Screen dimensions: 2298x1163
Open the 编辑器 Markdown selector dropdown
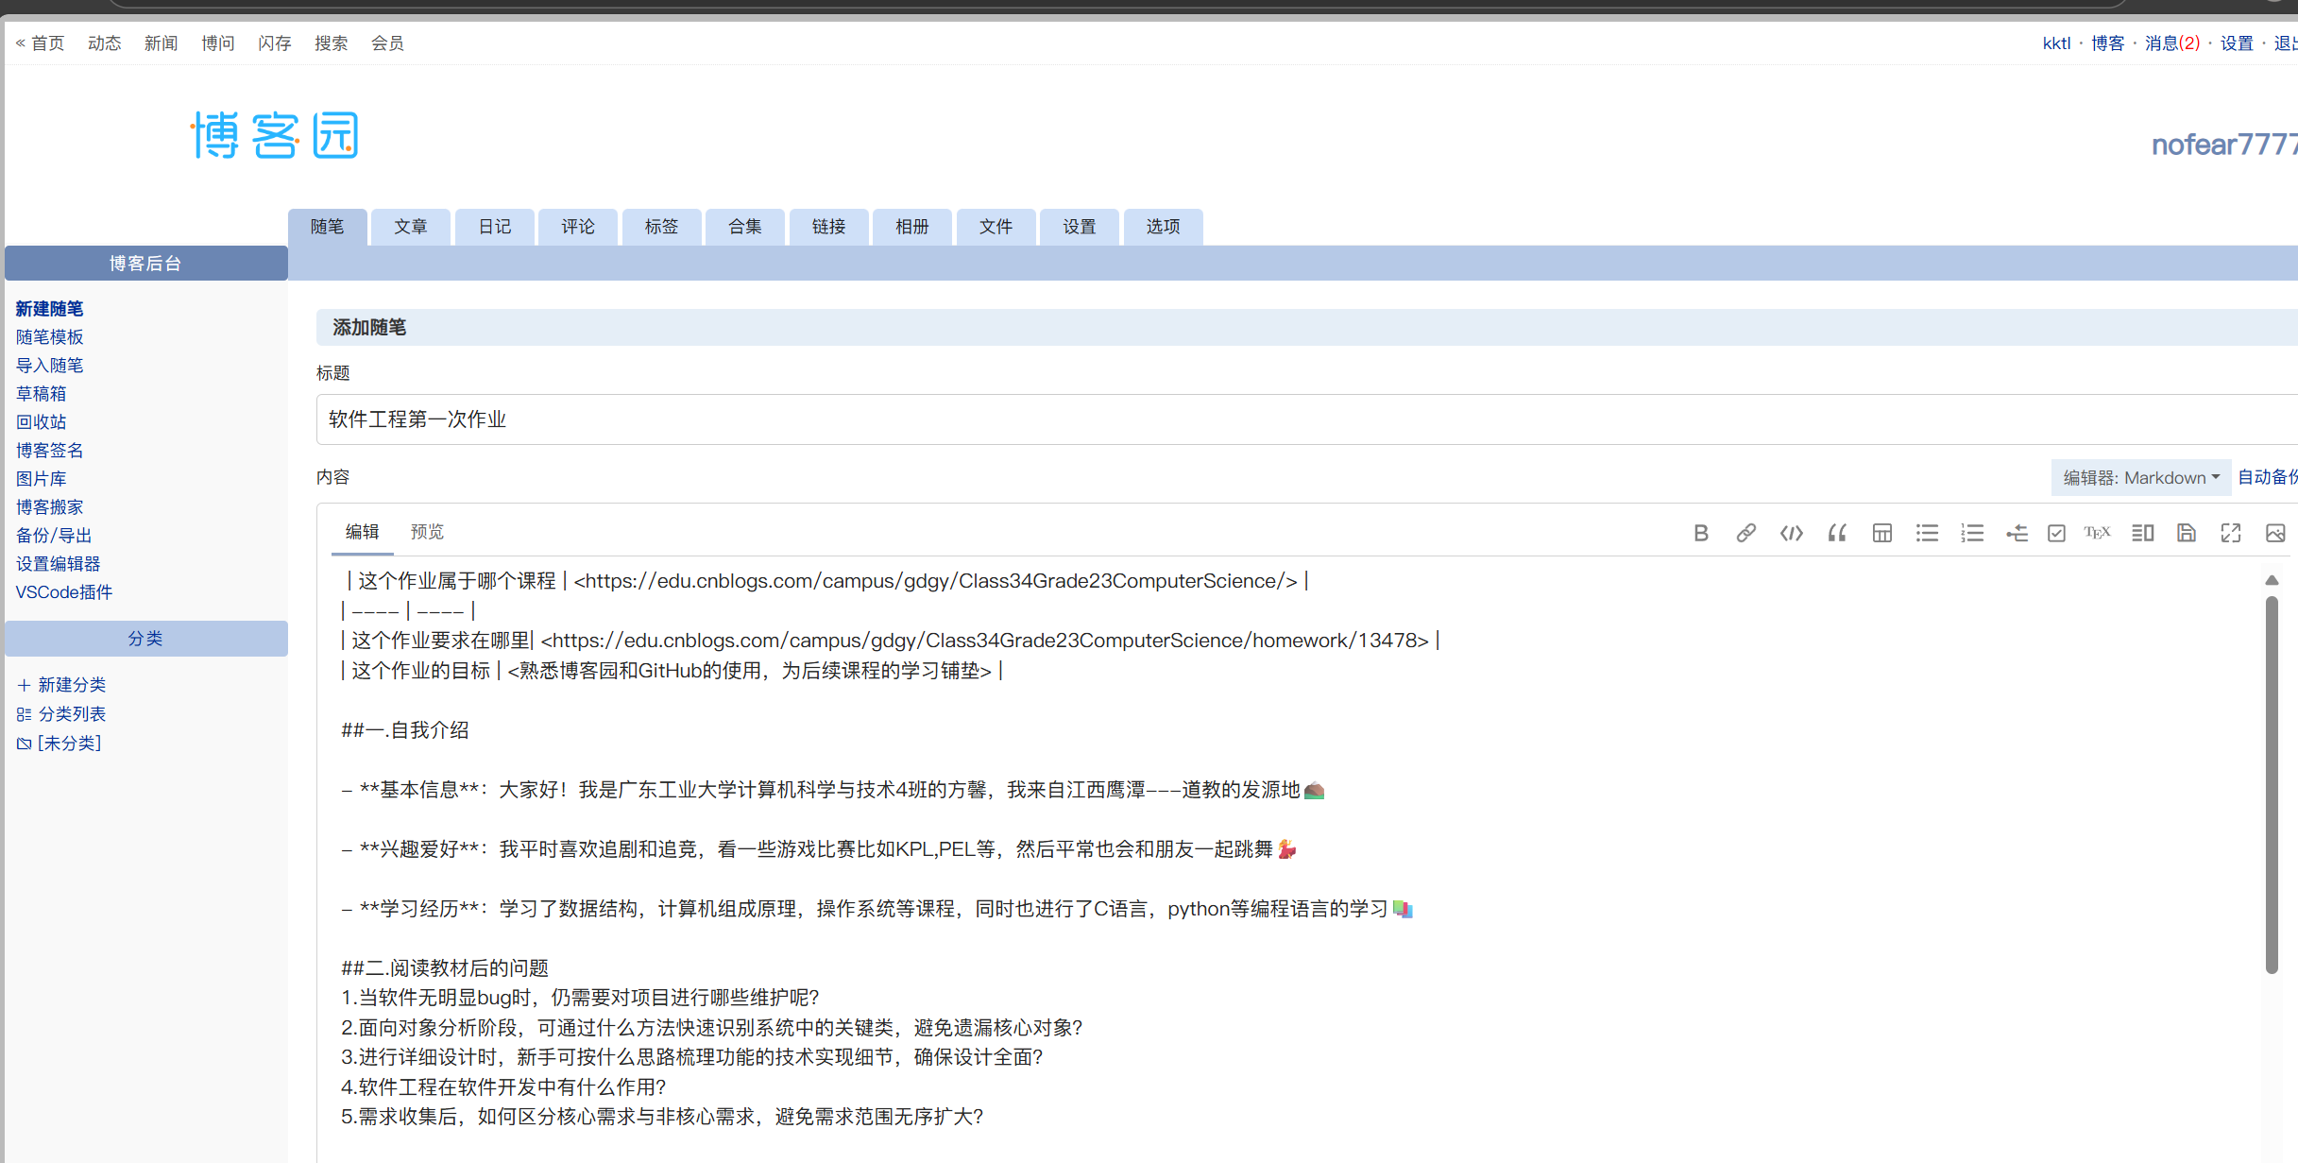coord(2140,477)
